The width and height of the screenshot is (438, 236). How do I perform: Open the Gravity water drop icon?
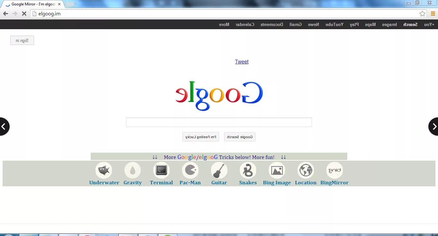click(x=132, y=170)
